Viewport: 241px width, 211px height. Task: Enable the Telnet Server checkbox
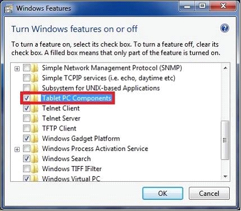26,118
